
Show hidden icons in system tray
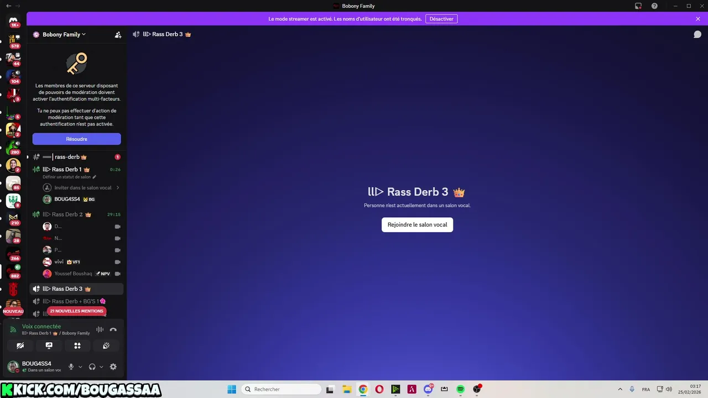620,389
